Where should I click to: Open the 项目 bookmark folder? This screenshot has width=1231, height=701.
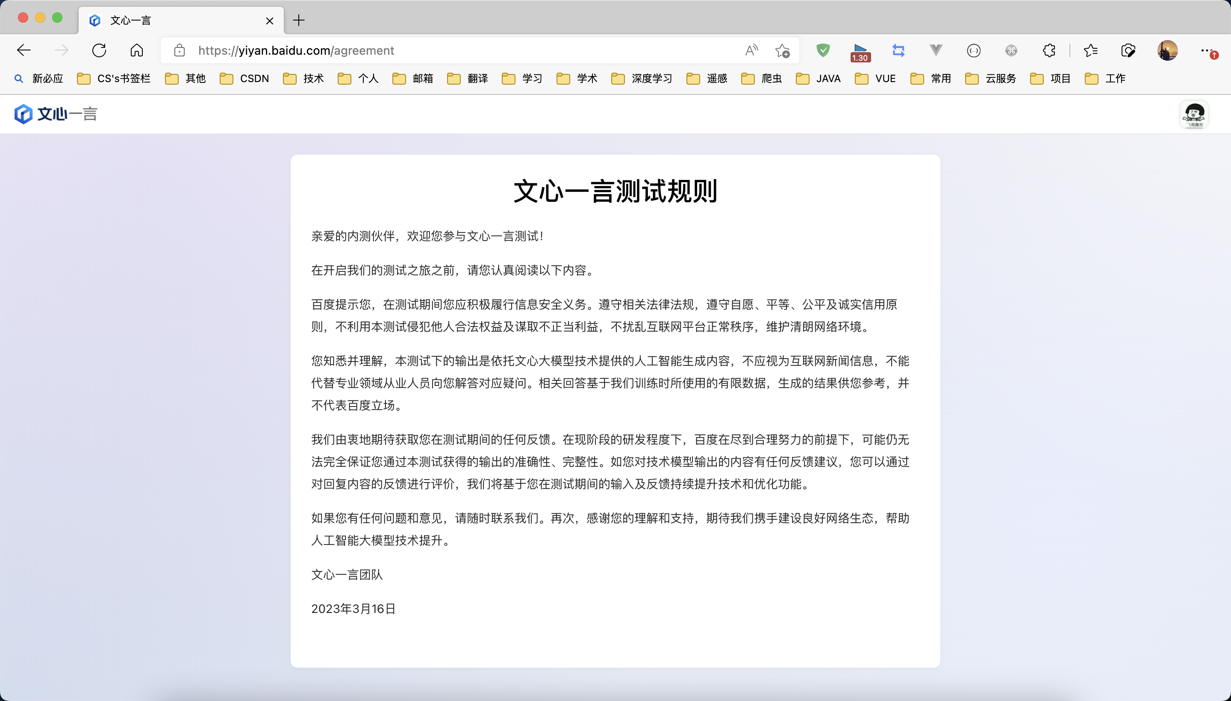(x=1051, y=79)
